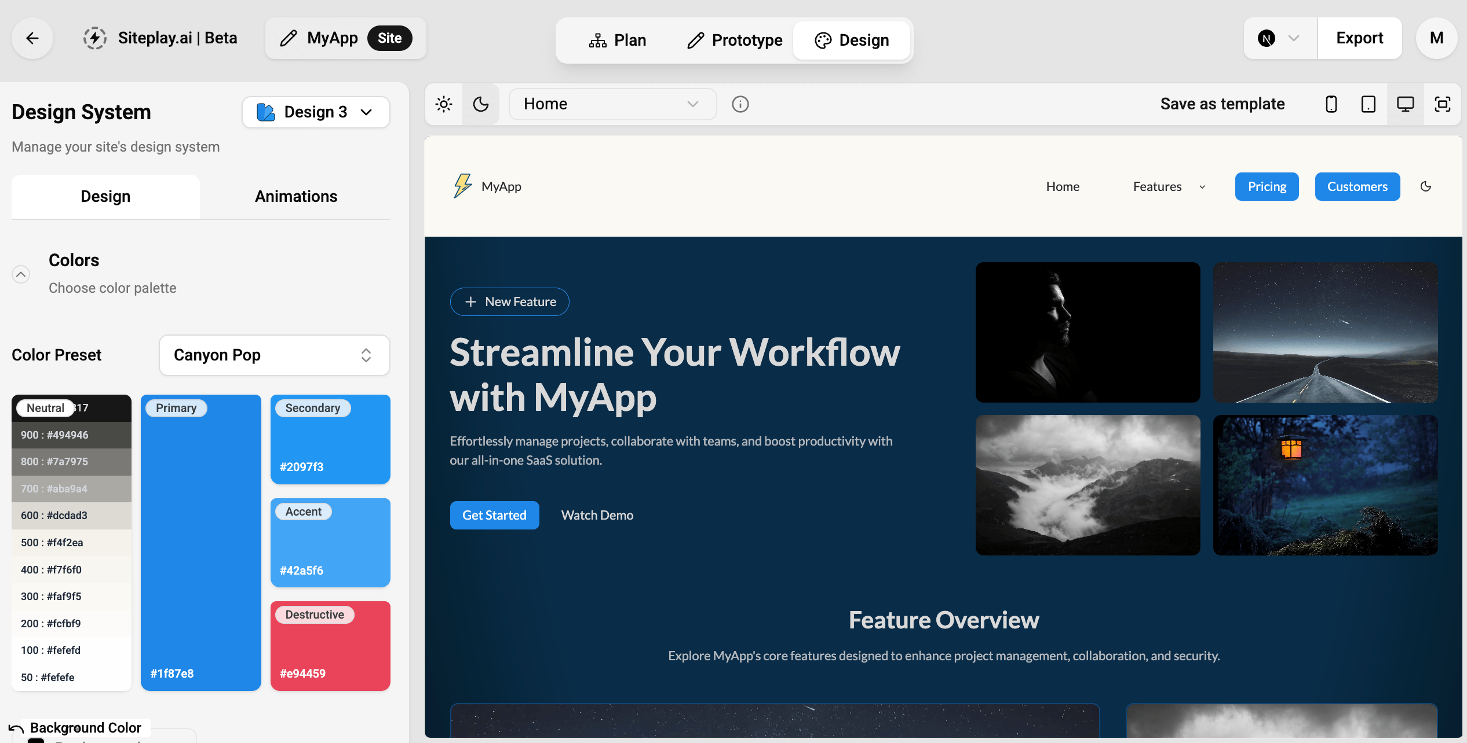Switch to the top Design tab

pyautogui.click(x=852, y=41)
